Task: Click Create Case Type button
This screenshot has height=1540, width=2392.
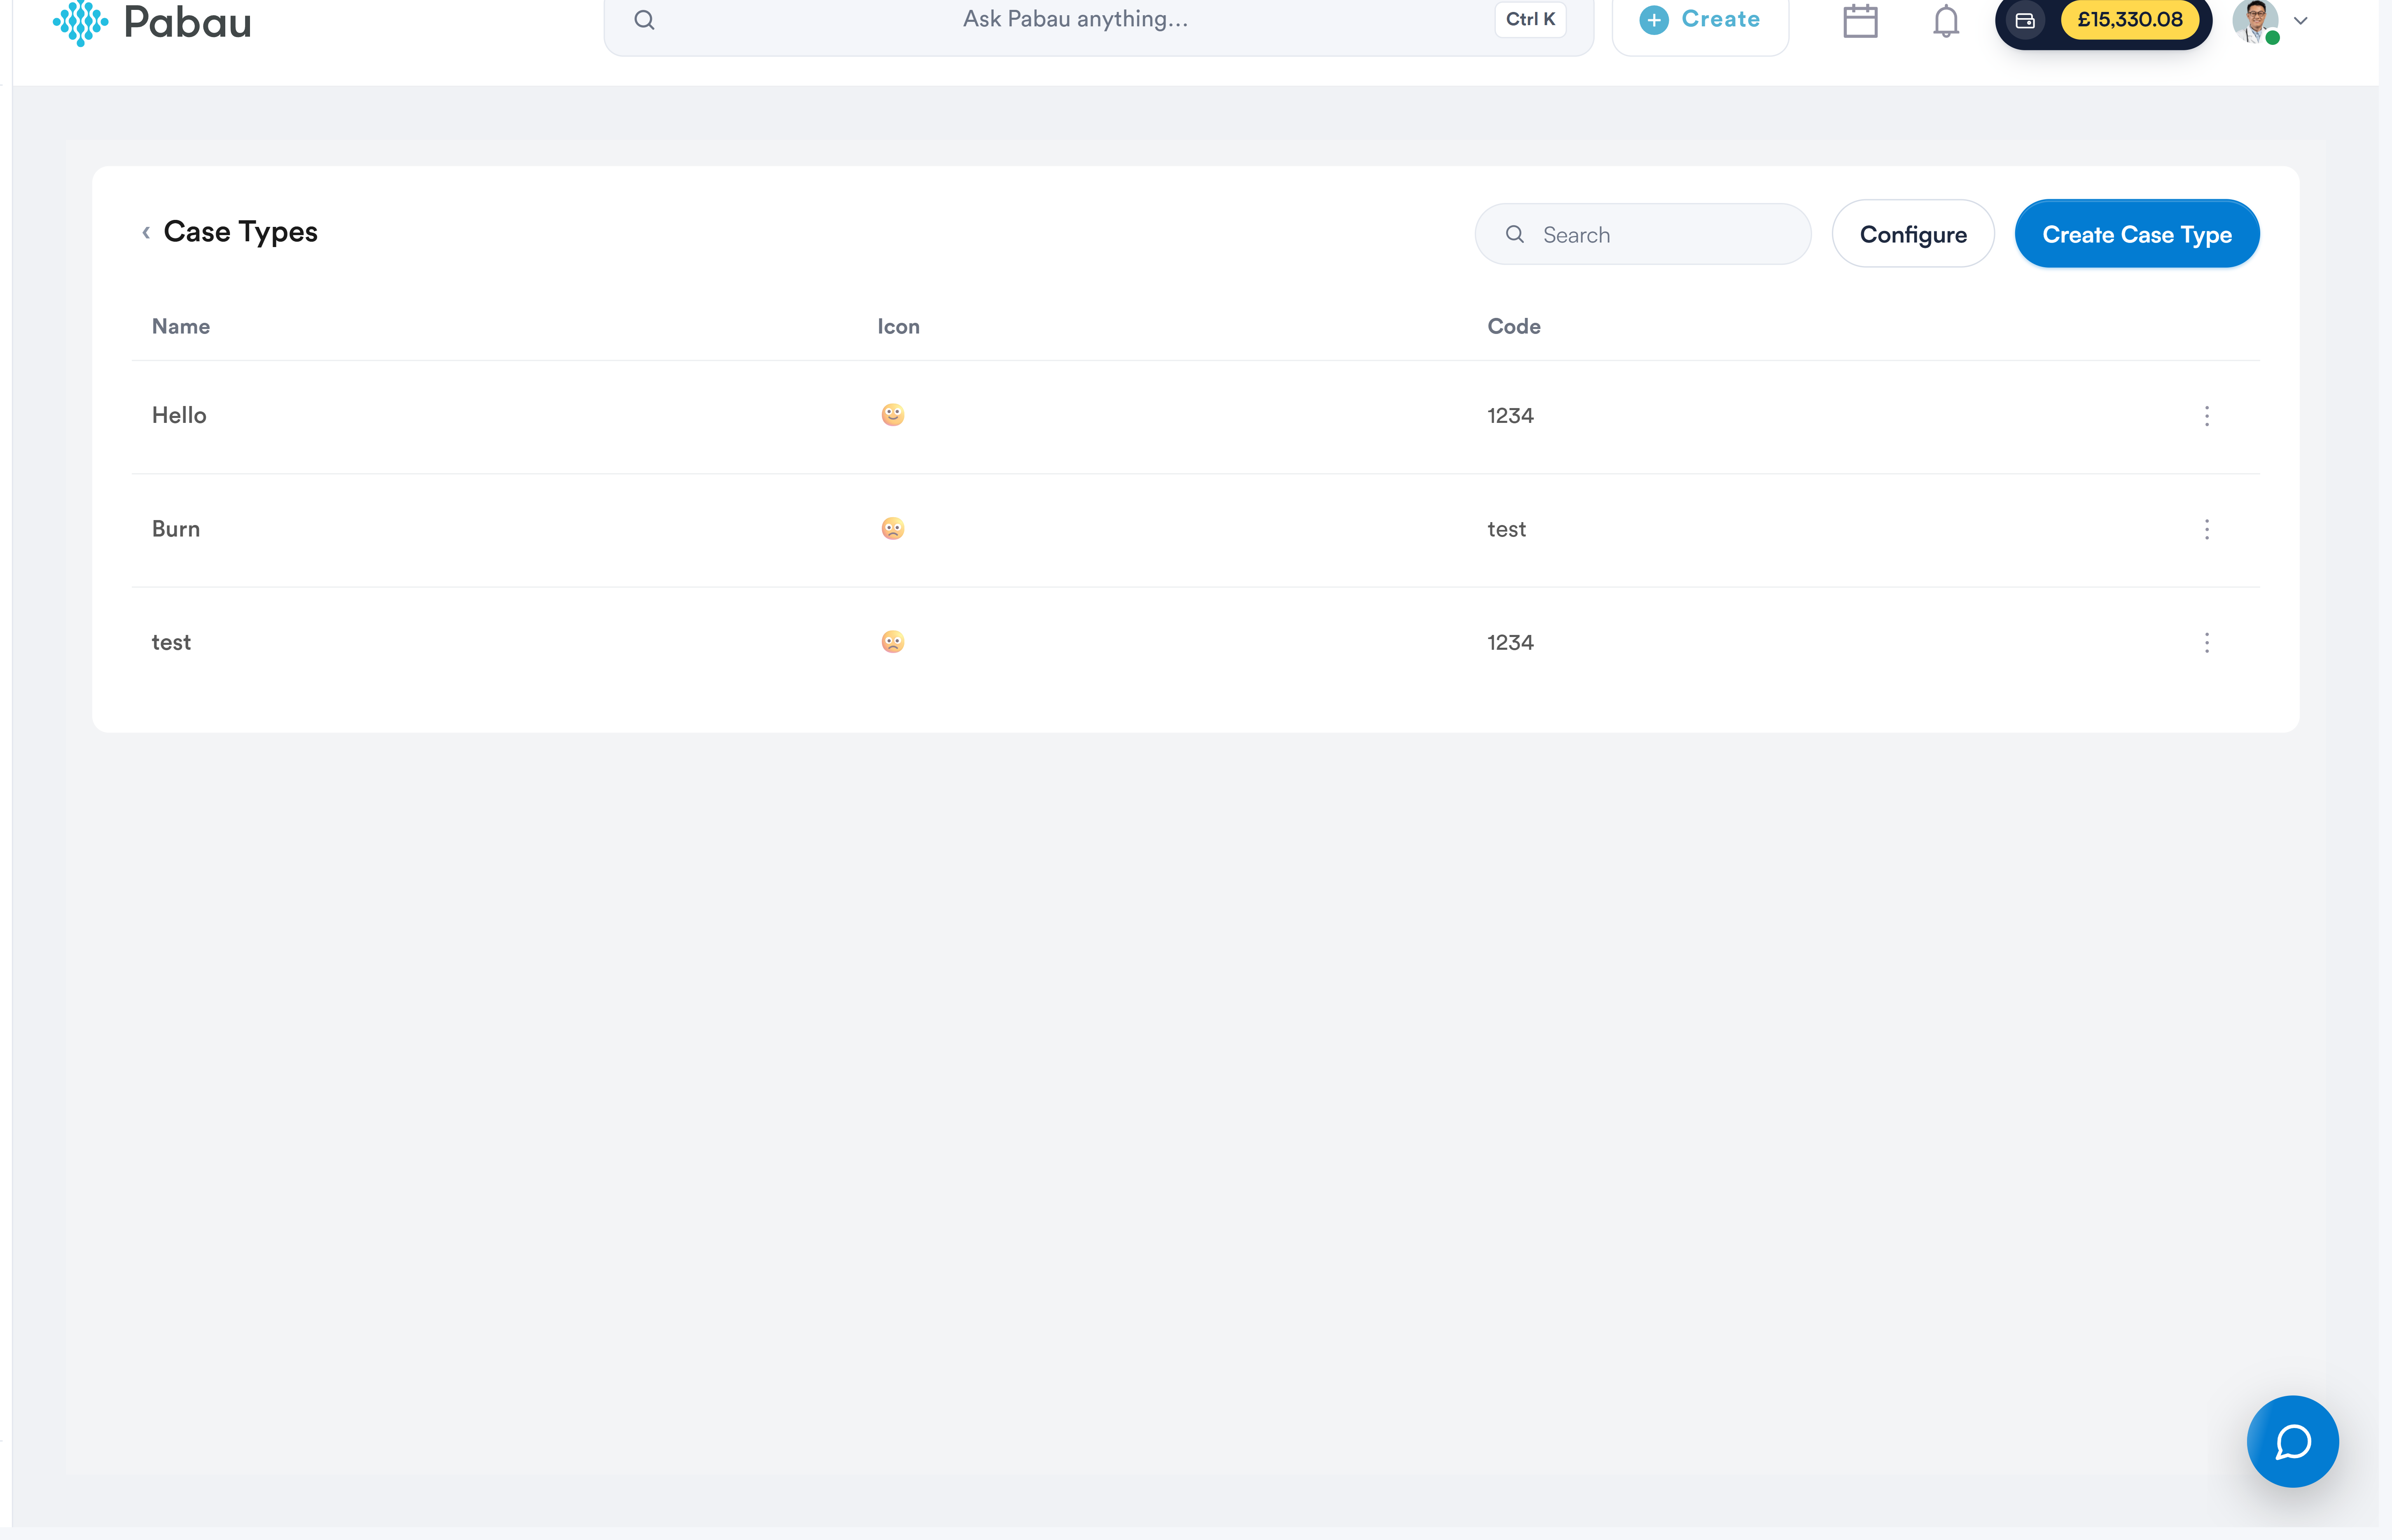Action: (x=2137, y=234)
